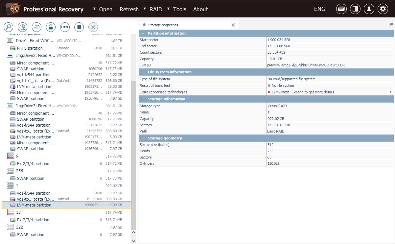Collapse the Storage geometry section
Image resolution: width=395 pixels, height=244 pixels.
point(143,138)
